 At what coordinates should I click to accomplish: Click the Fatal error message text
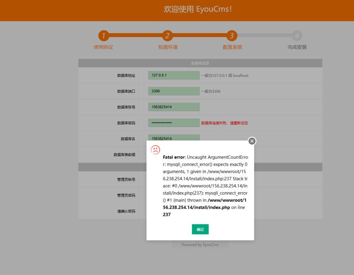point(205,186)
